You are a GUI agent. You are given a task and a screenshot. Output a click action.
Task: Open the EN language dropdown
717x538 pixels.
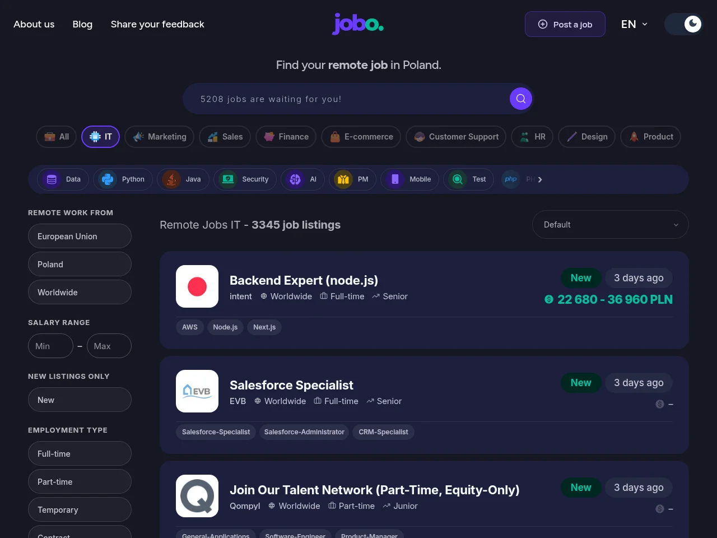click(634, 24)
